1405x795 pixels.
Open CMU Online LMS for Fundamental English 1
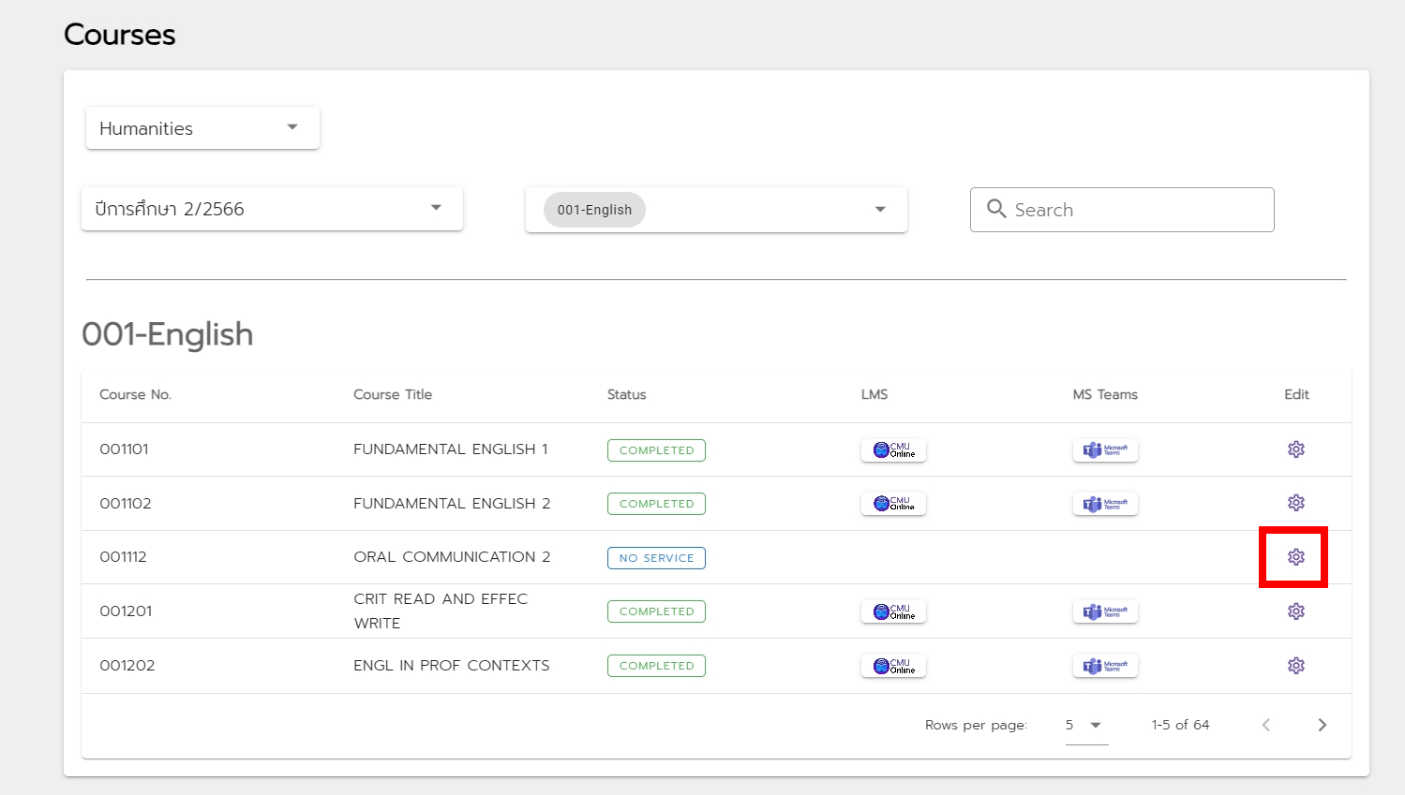point(893,450)
